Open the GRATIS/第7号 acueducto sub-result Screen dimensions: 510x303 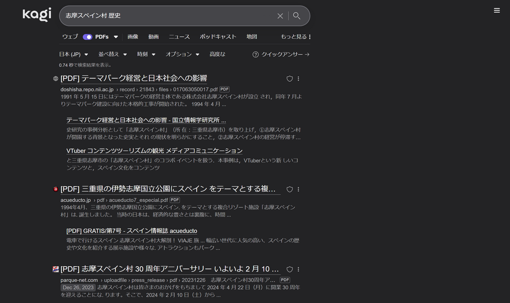131,231
